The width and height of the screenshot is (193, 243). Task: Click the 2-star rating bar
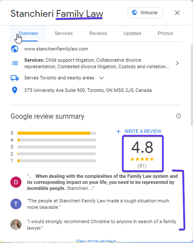[x=56, y=154]
